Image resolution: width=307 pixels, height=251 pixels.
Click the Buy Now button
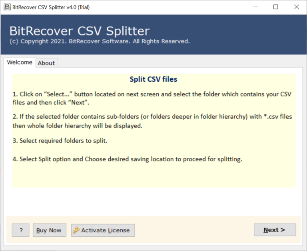pyautogui.click(x=50, y=230)
